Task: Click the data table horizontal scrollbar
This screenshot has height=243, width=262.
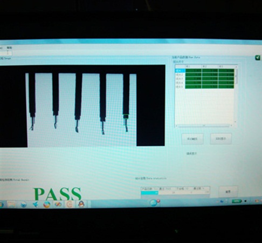Action: coord(204,125)
